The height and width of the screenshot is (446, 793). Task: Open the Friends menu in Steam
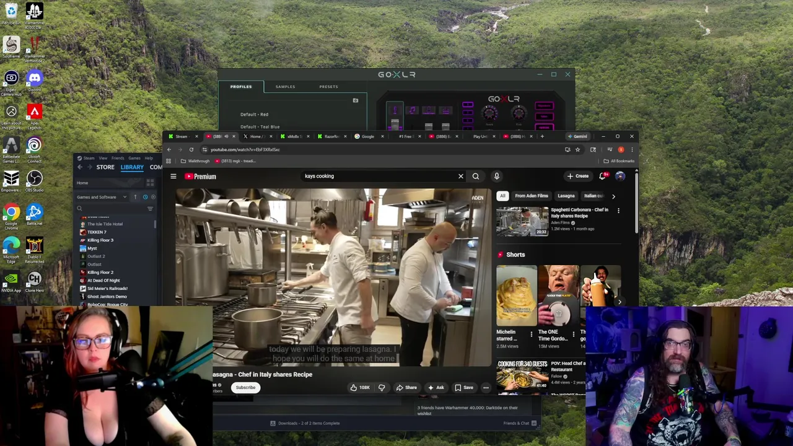click(x=118, y=158)
